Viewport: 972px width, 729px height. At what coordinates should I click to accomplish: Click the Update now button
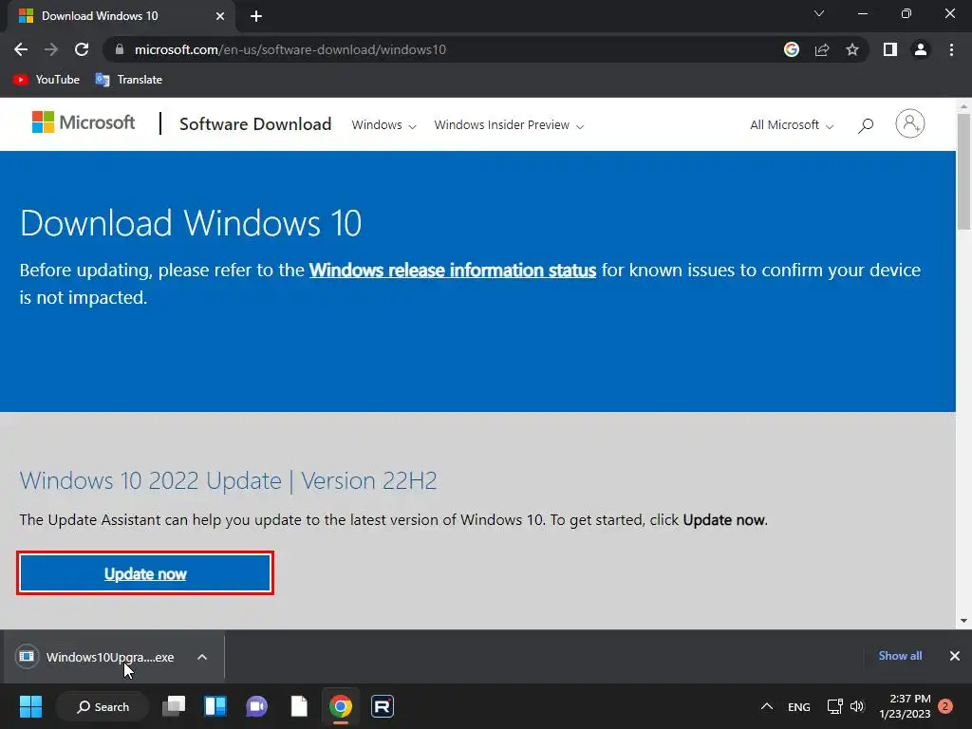(x=145, y=573)
